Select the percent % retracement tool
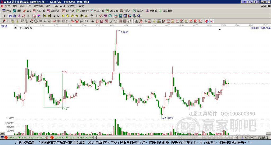The height and width of the screenshot is (145, 271). tap(145, 21)
